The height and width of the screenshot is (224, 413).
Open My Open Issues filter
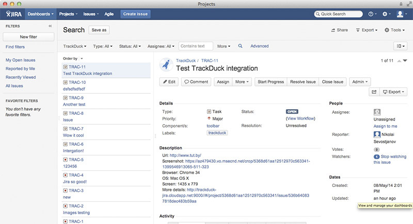(20, 60)
